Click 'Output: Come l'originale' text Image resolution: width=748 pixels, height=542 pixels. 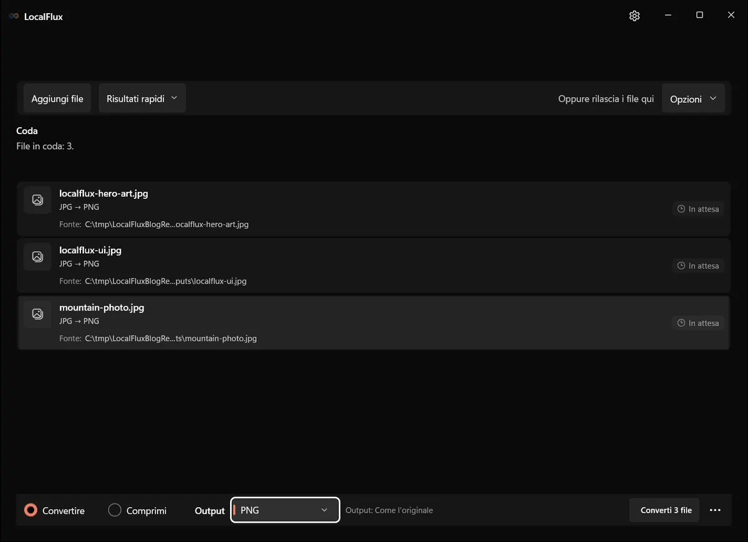(x=389, y=510)
